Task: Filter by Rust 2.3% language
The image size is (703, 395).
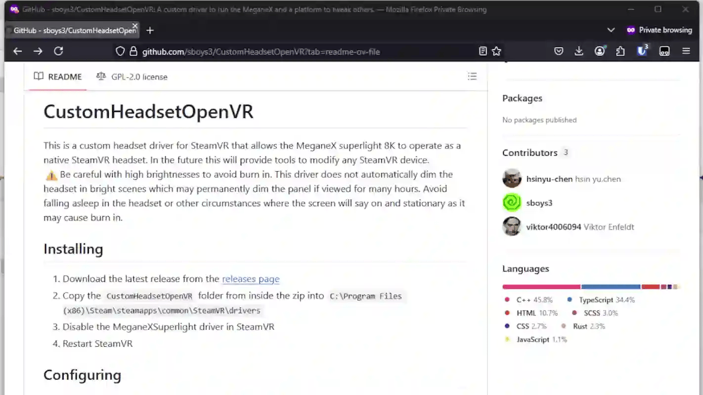Action: pyautogui.click(x=583, y=326)
